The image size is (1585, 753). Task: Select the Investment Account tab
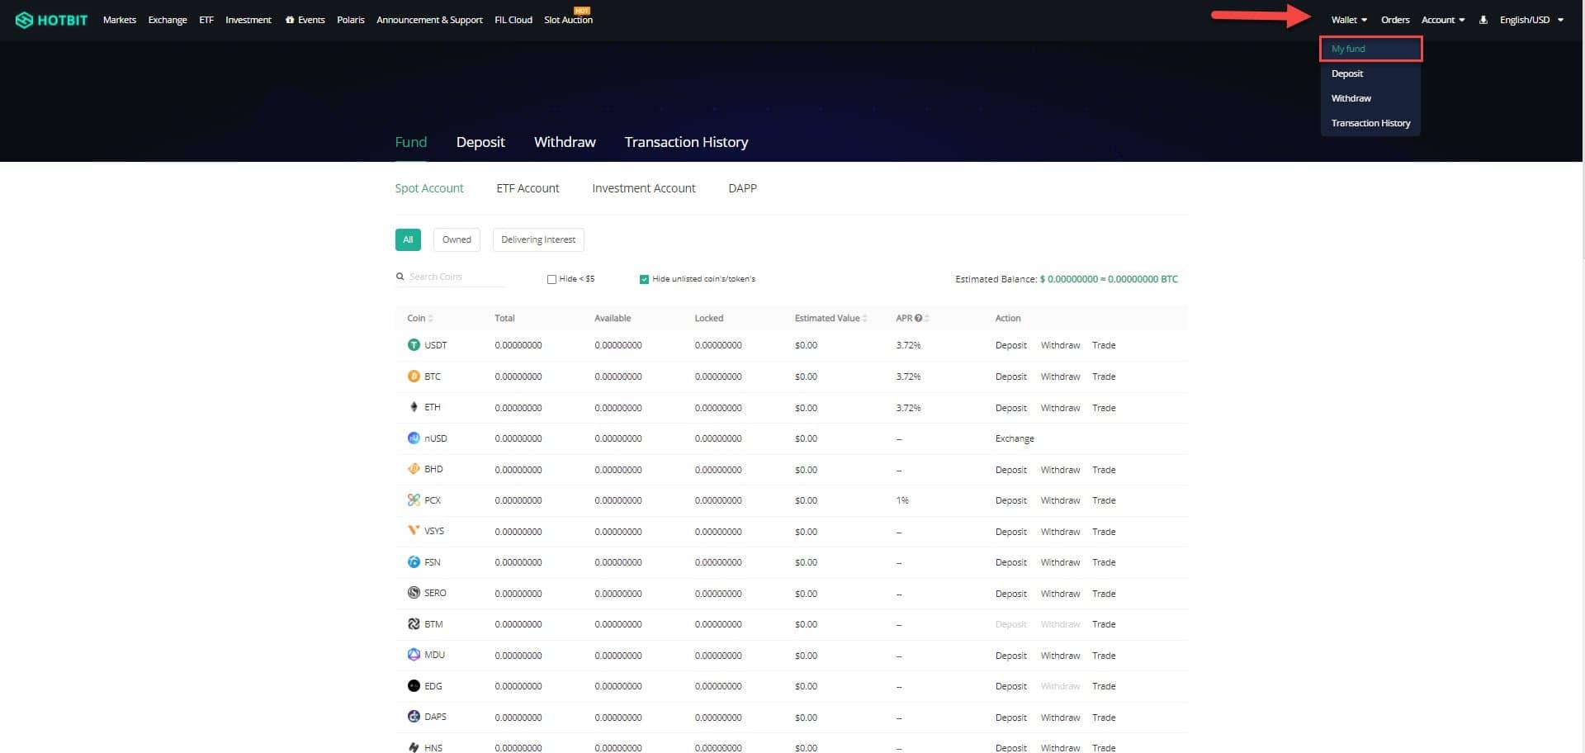(x=644, y=188)
